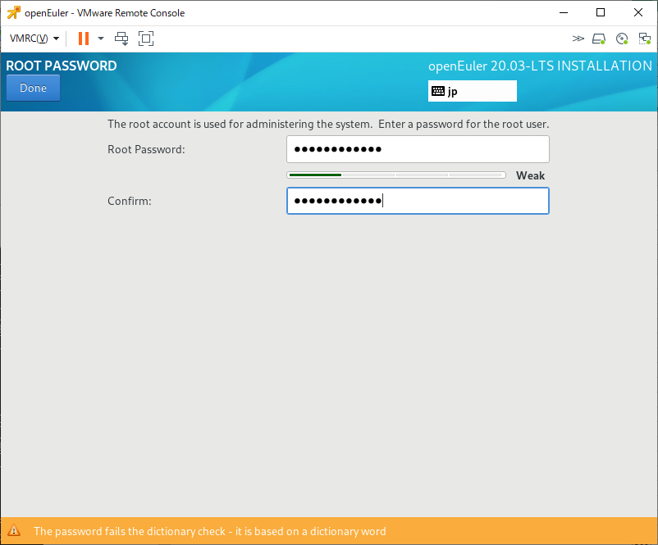
Task: Minimize the VMware Remote Console window
Action: click(x=564, y=12)
